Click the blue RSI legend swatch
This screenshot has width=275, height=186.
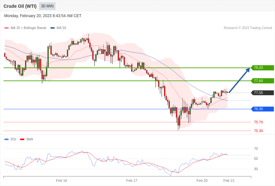(x=6, y=139)
